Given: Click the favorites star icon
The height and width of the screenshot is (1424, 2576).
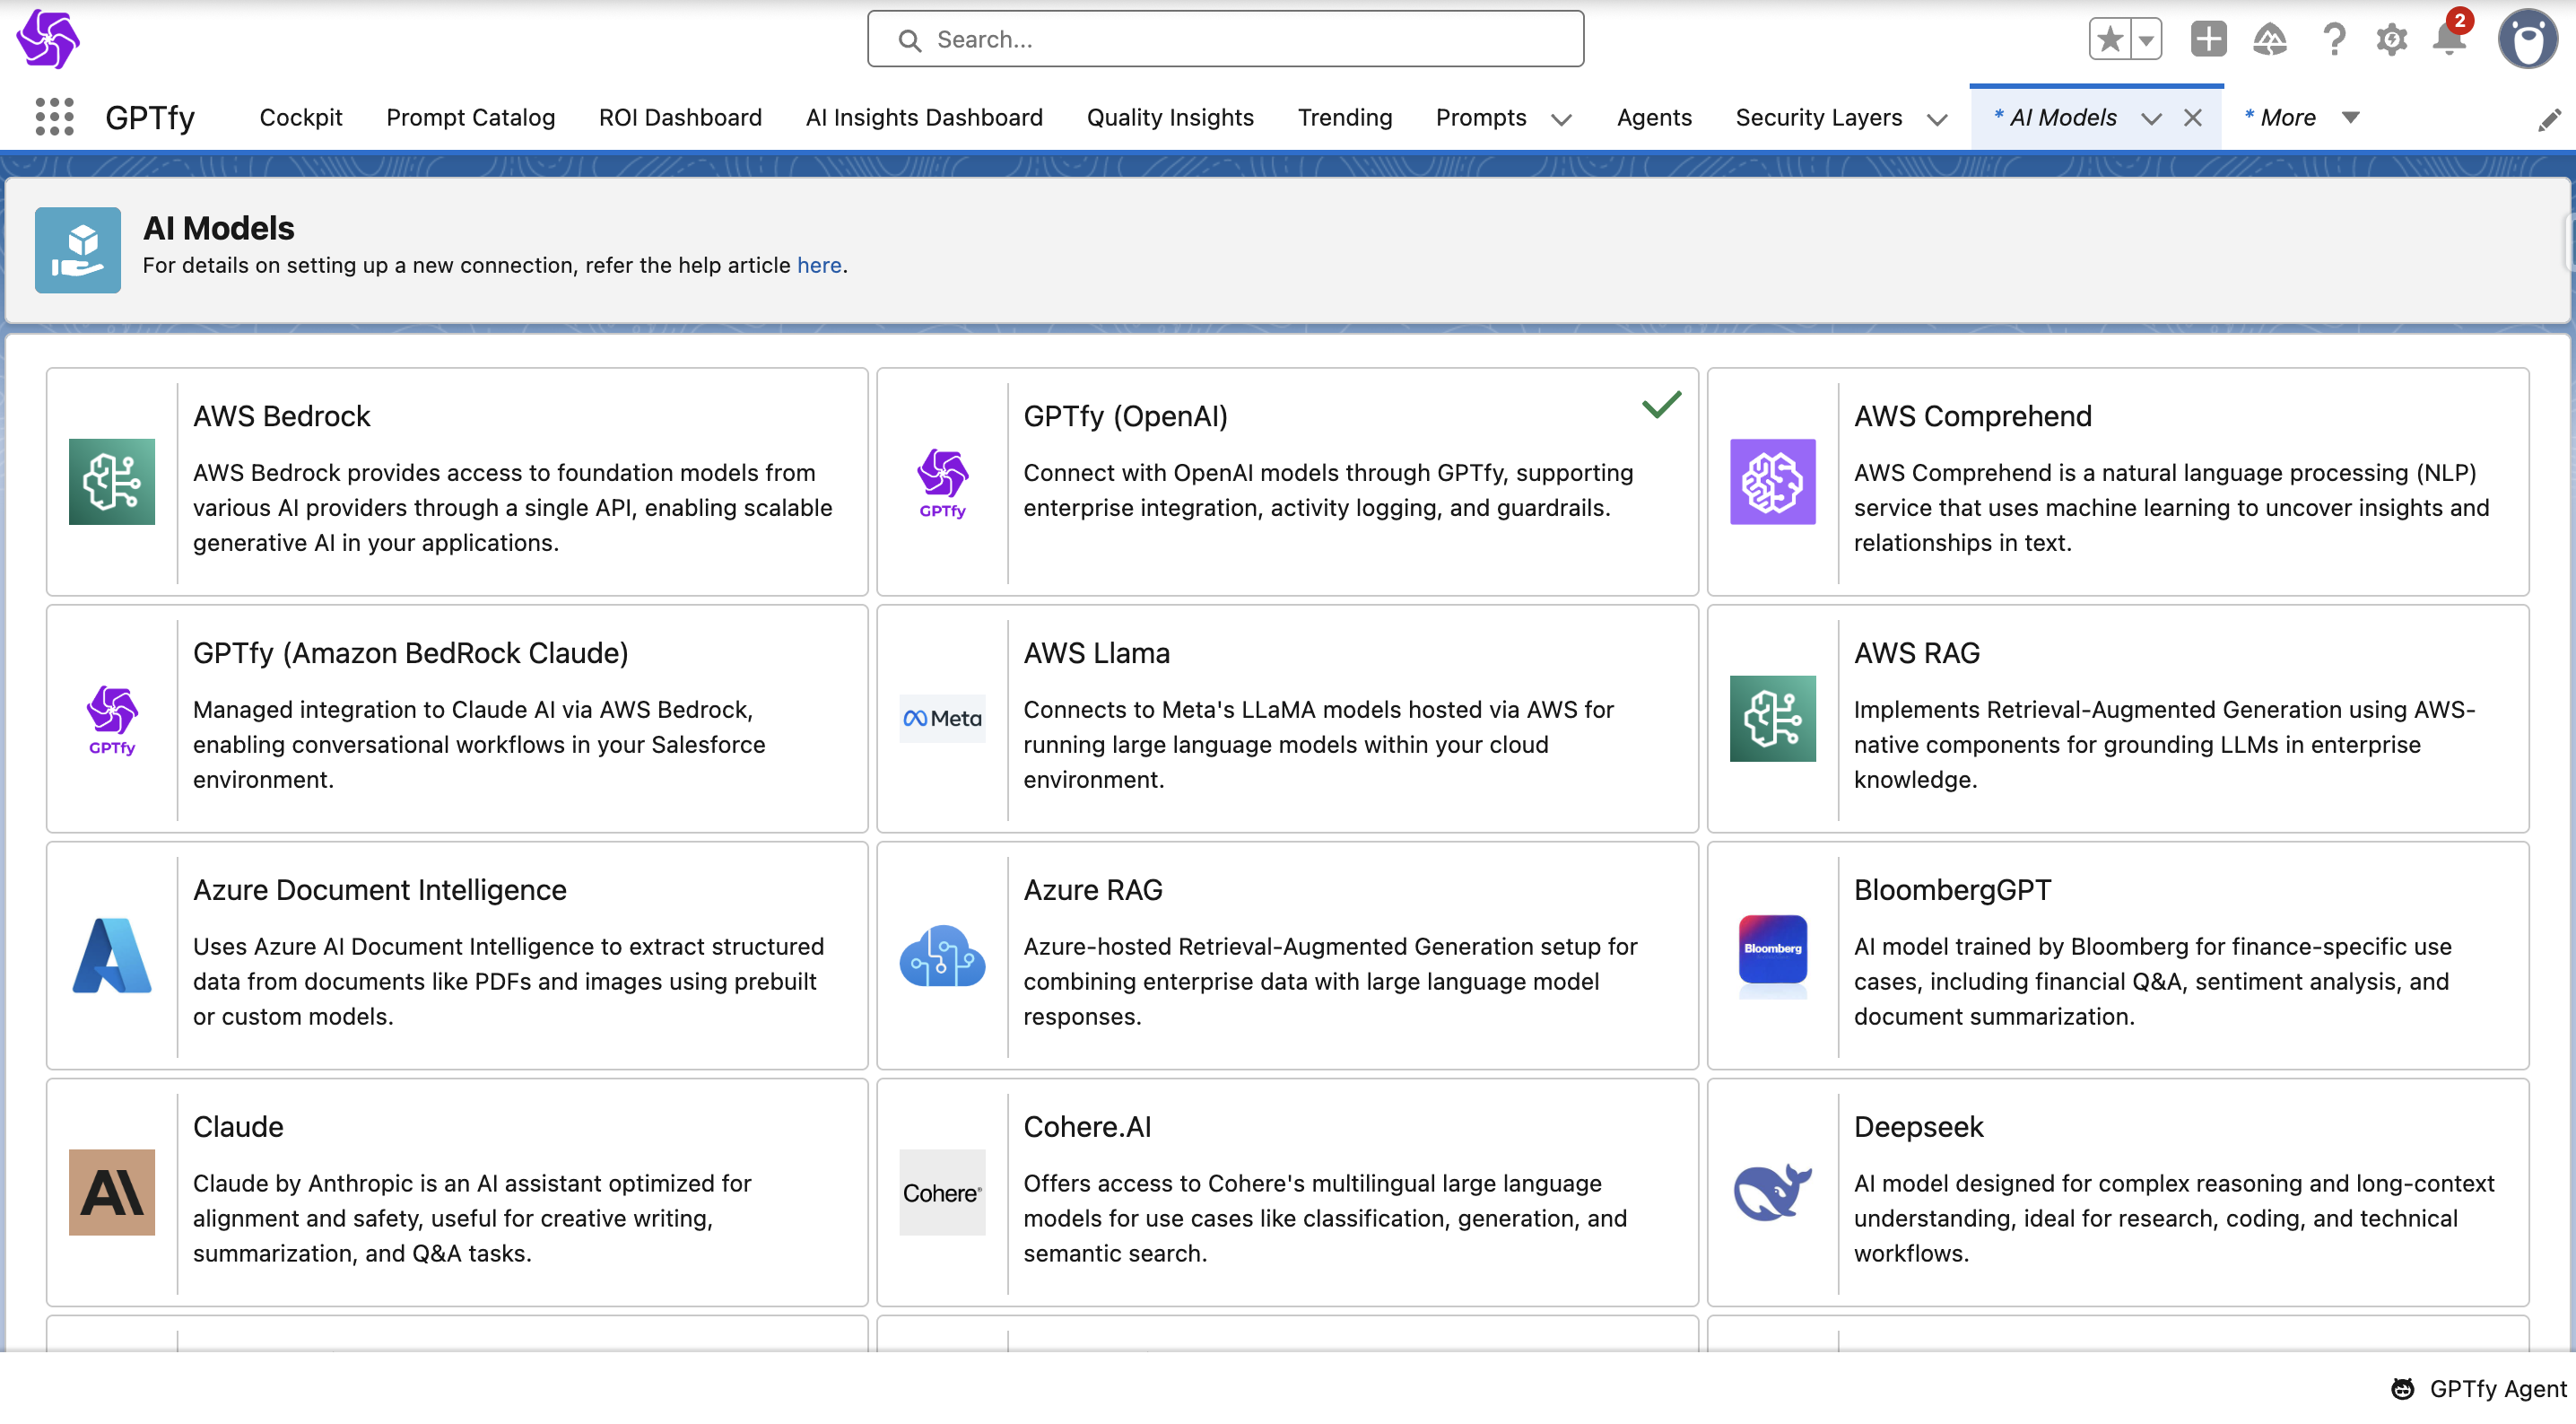Looking at the screenshot, I should pos(2110,40).
